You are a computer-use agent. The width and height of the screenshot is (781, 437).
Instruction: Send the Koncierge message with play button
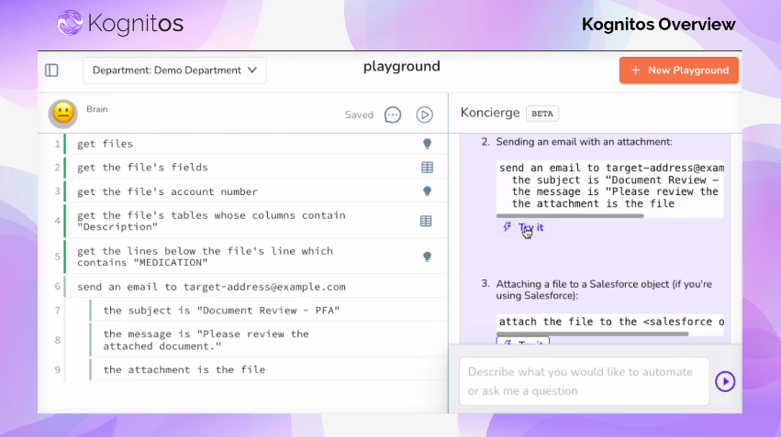pos(725,381)
